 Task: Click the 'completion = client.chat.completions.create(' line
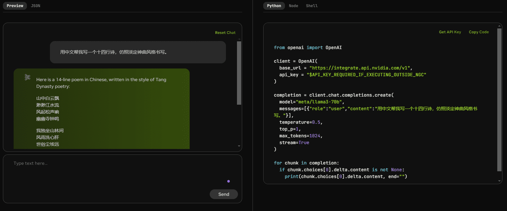pyautogui.click(x=334, y=95)
